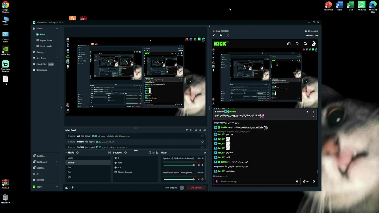Open performance stats bar chart icon
Viewport: 379px width, 213px height.
[66, 188]
